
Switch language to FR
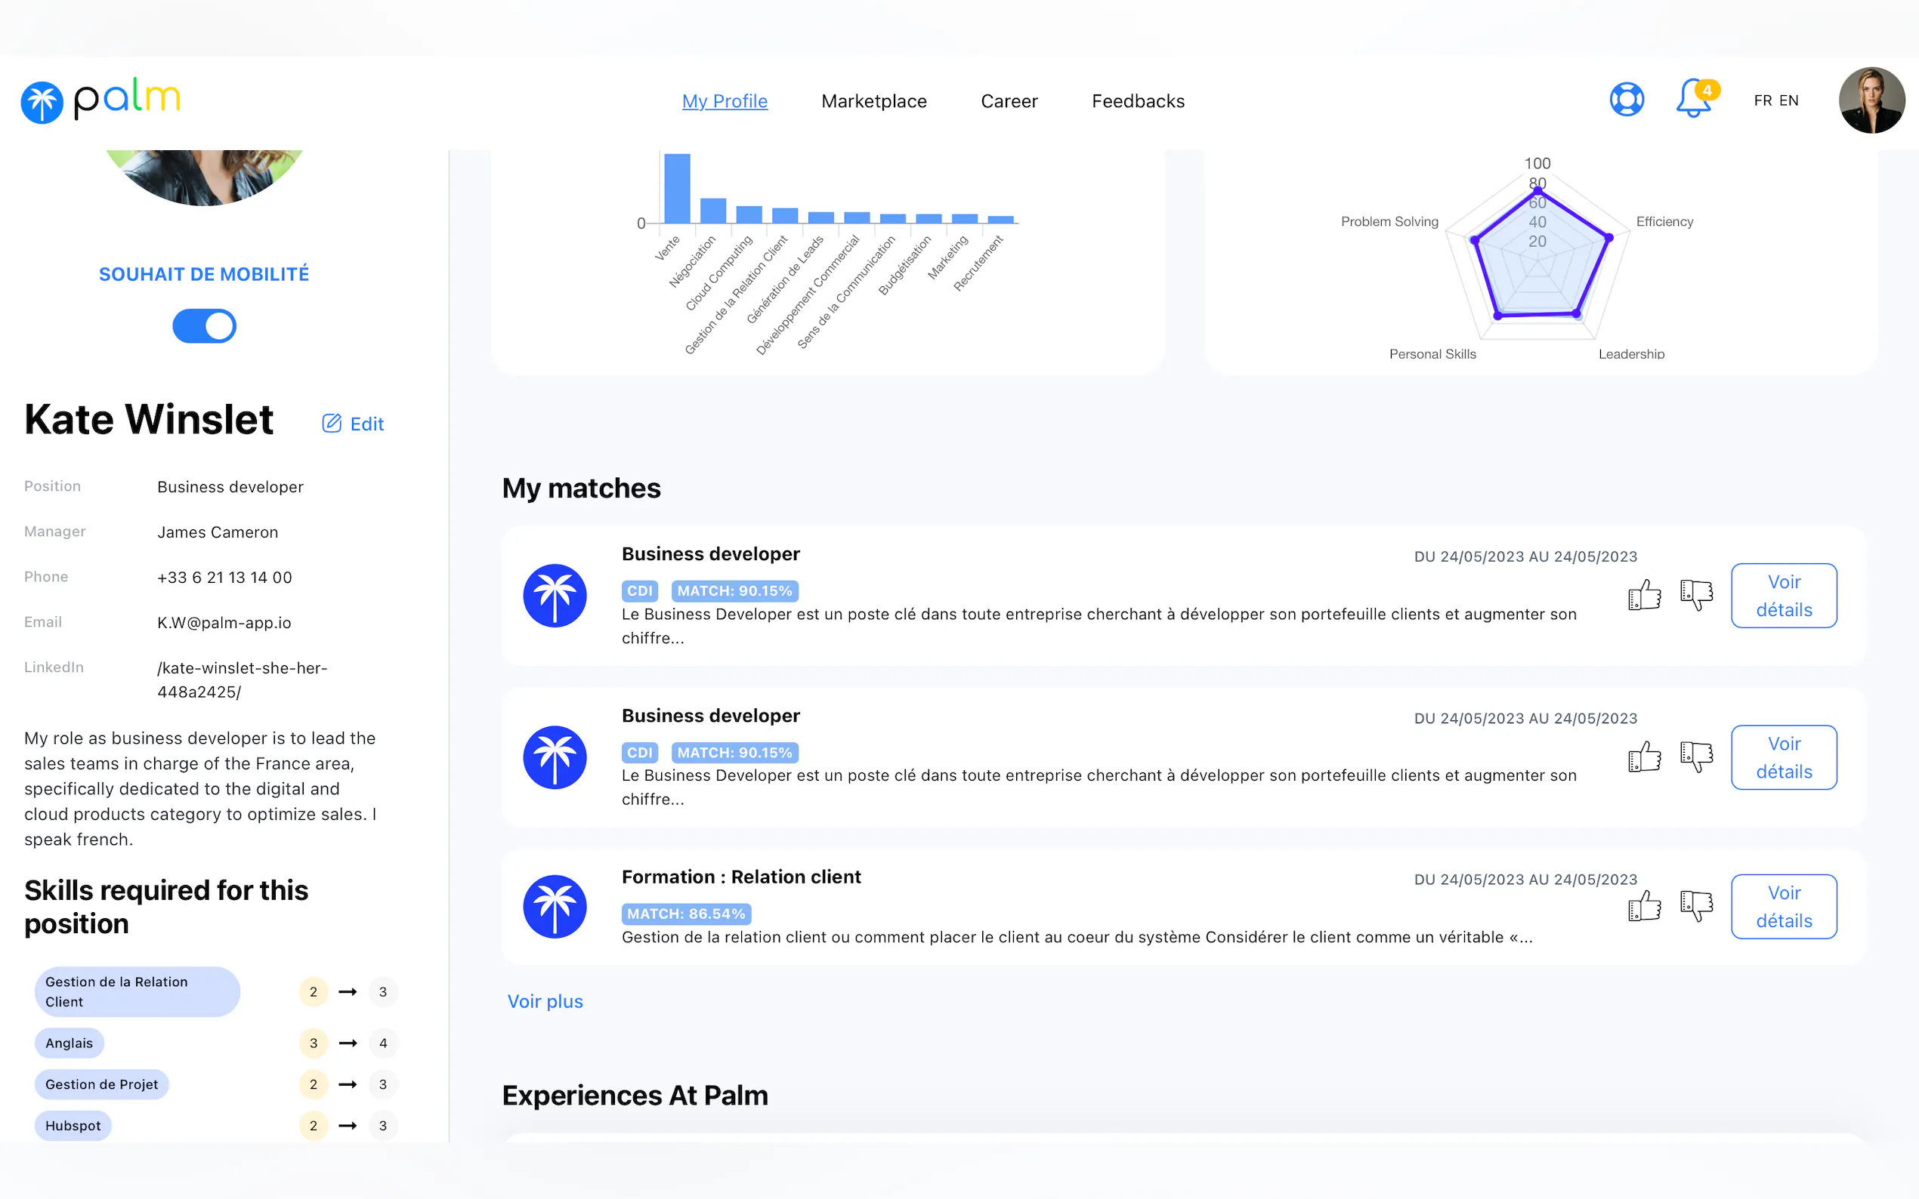(1762, 100)
